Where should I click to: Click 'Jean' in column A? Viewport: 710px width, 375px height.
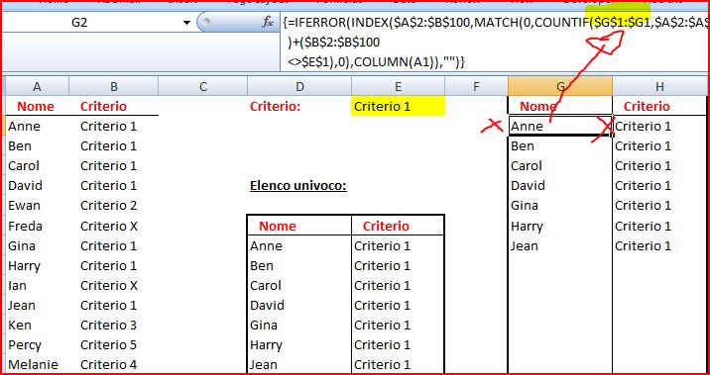pos(21,306)
